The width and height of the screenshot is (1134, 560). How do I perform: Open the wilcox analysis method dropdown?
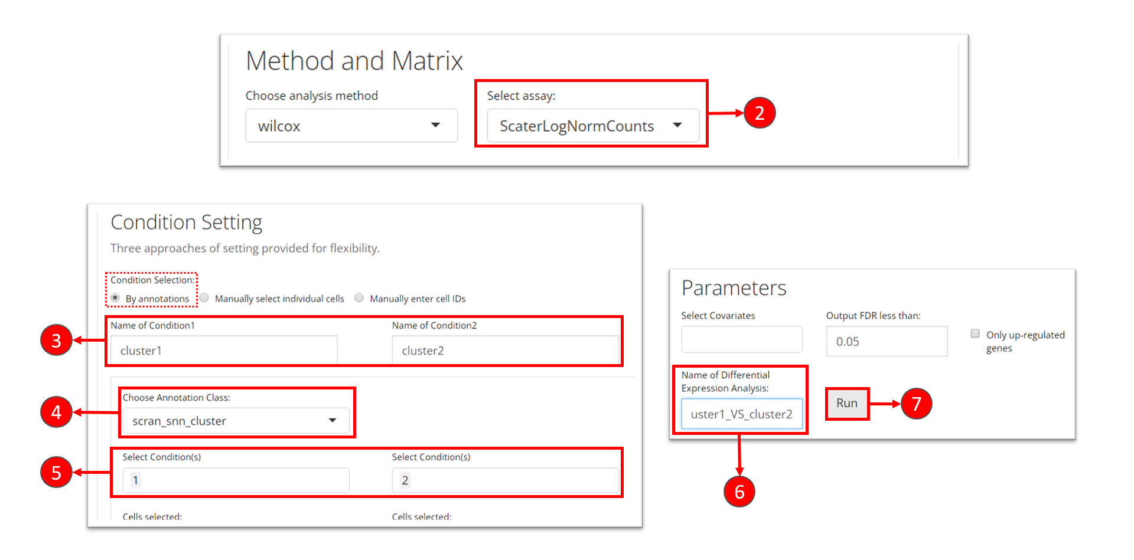[x=351, y=126]
